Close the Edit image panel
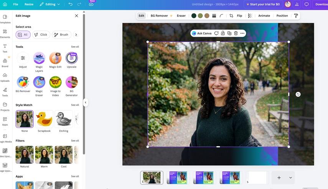Image resolution: width=328 pixels, height=189 pixels. click(x=77, y=16)
